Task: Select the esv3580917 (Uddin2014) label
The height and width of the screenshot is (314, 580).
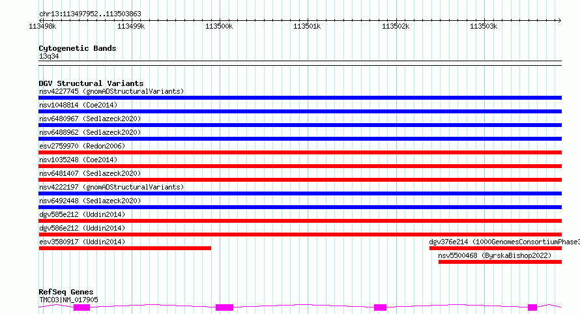Action: tap(82, 242)
